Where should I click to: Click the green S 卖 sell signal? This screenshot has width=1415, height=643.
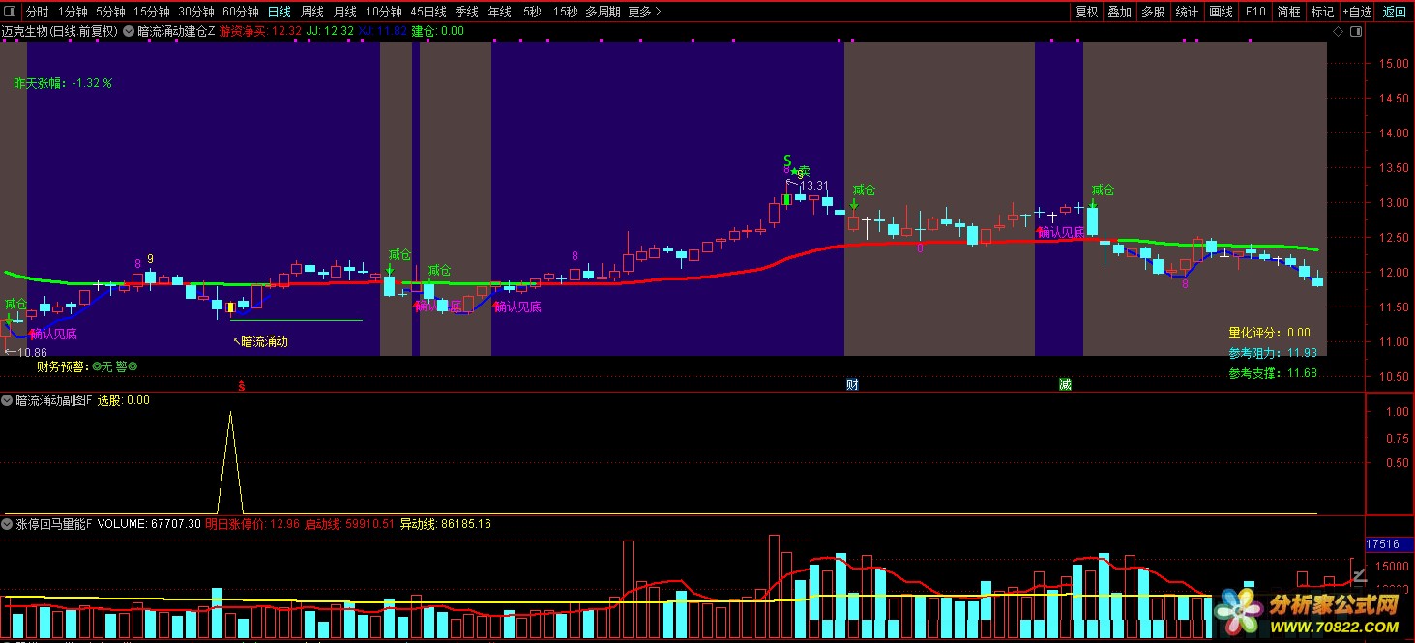[x=795, y=166]
